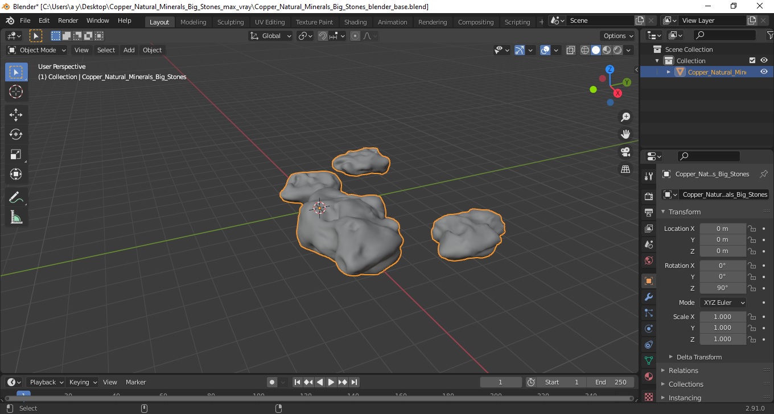Switch to the Modeling workspace tab
The image size is (774, 414).
[x=193, y=22]
